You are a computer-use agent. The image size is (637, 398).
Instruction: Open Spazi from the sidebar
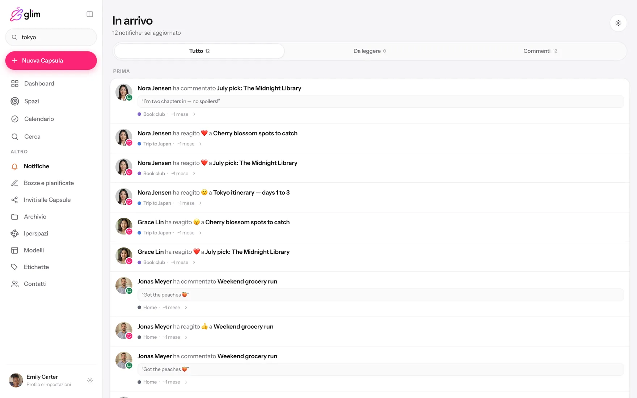click(51, 101)
